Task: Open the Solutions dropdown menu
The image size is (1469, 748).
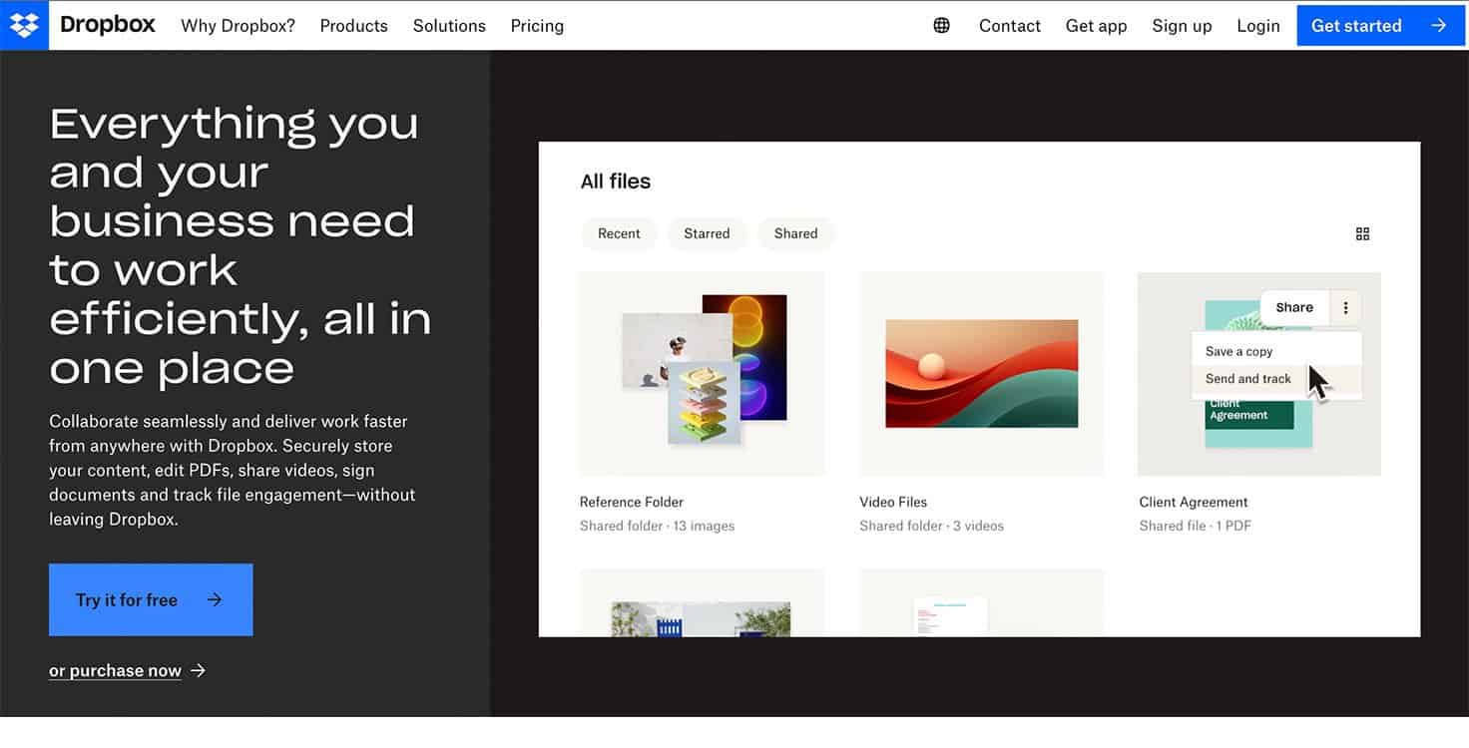Action: (449, 26)
